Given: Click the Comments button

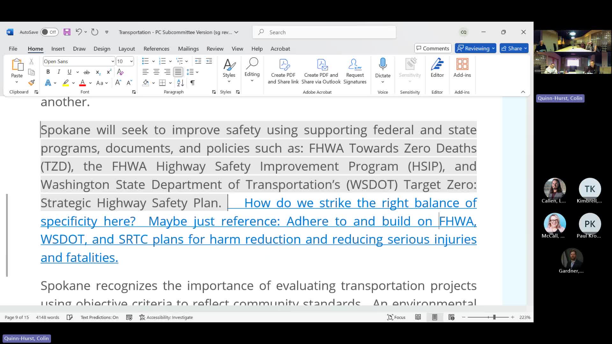Looking at the screenshot, I should tap(433, 48).
